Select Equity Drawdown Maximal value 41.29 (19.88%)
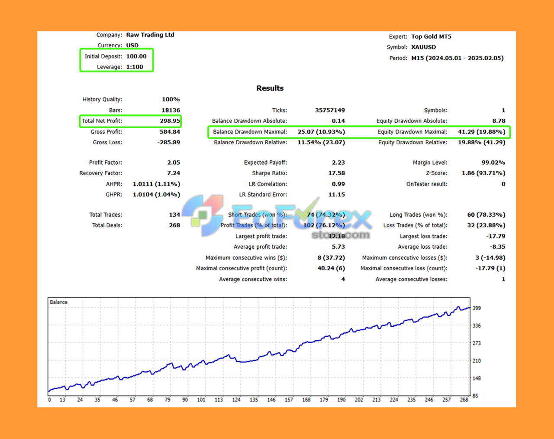Image resolution: width=554 pixels, height=439 pixels. tap(482, 132)
